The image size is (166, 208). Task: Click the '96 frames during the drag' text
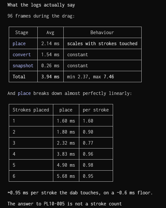point(41,16)
